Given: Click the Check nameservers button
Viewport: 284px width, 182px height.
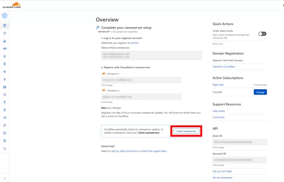Looking at the screenshot, I should tap(186, 131).
